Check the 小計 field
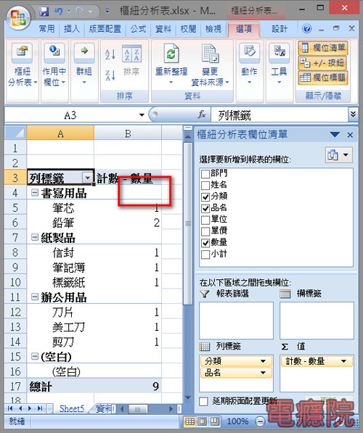 [205, 255]
